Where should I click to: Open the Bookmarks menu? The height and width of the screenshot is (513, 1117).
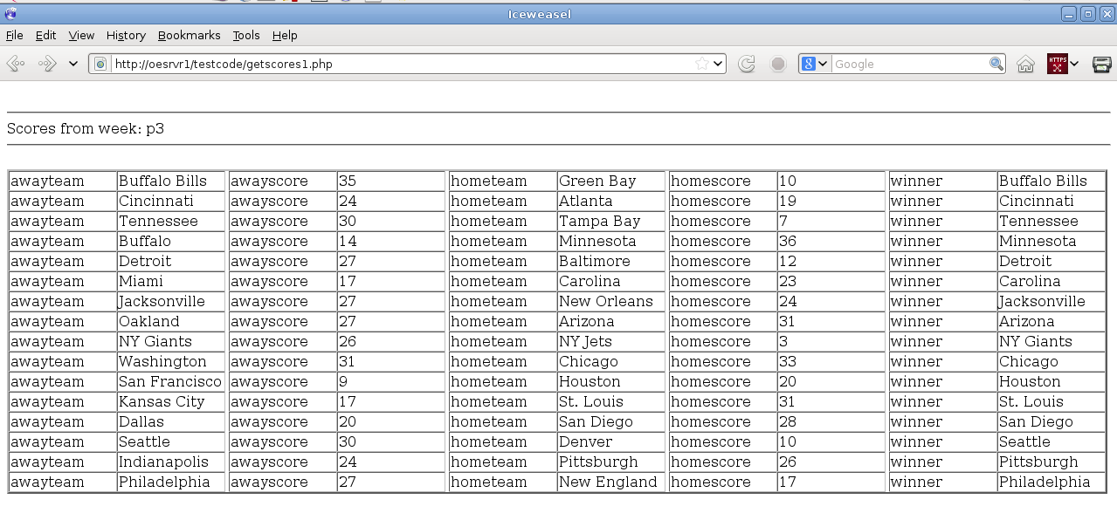tap(189, 35)
